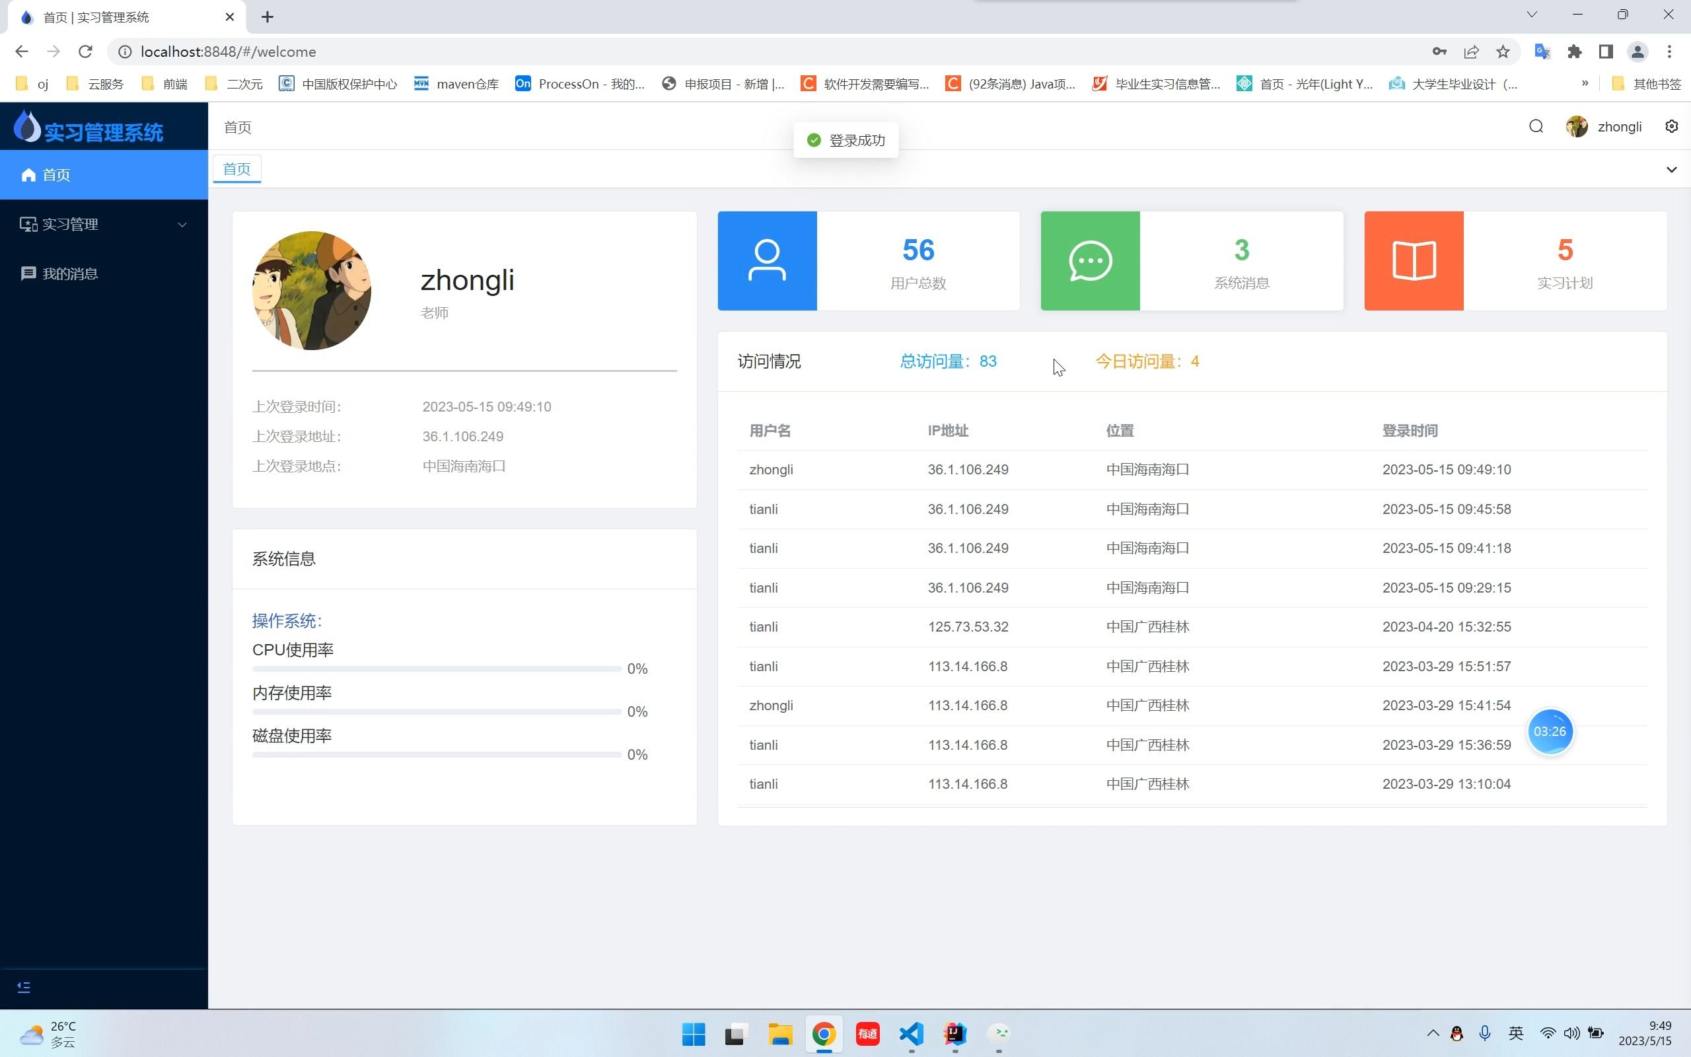Screen dimensions: 1691x1057
Task: Click the zhongli avatar in the top bar
Action: click(1577, 127)
